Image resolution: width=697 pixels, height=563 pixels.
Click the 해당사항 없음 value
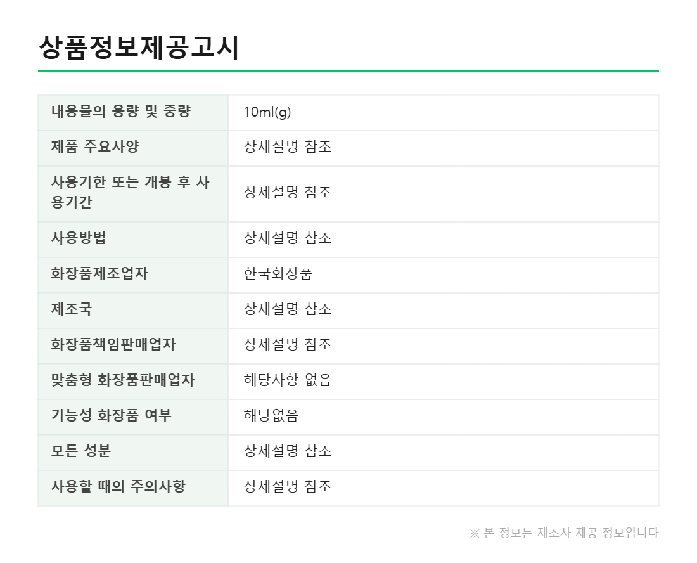click(288, 380)
